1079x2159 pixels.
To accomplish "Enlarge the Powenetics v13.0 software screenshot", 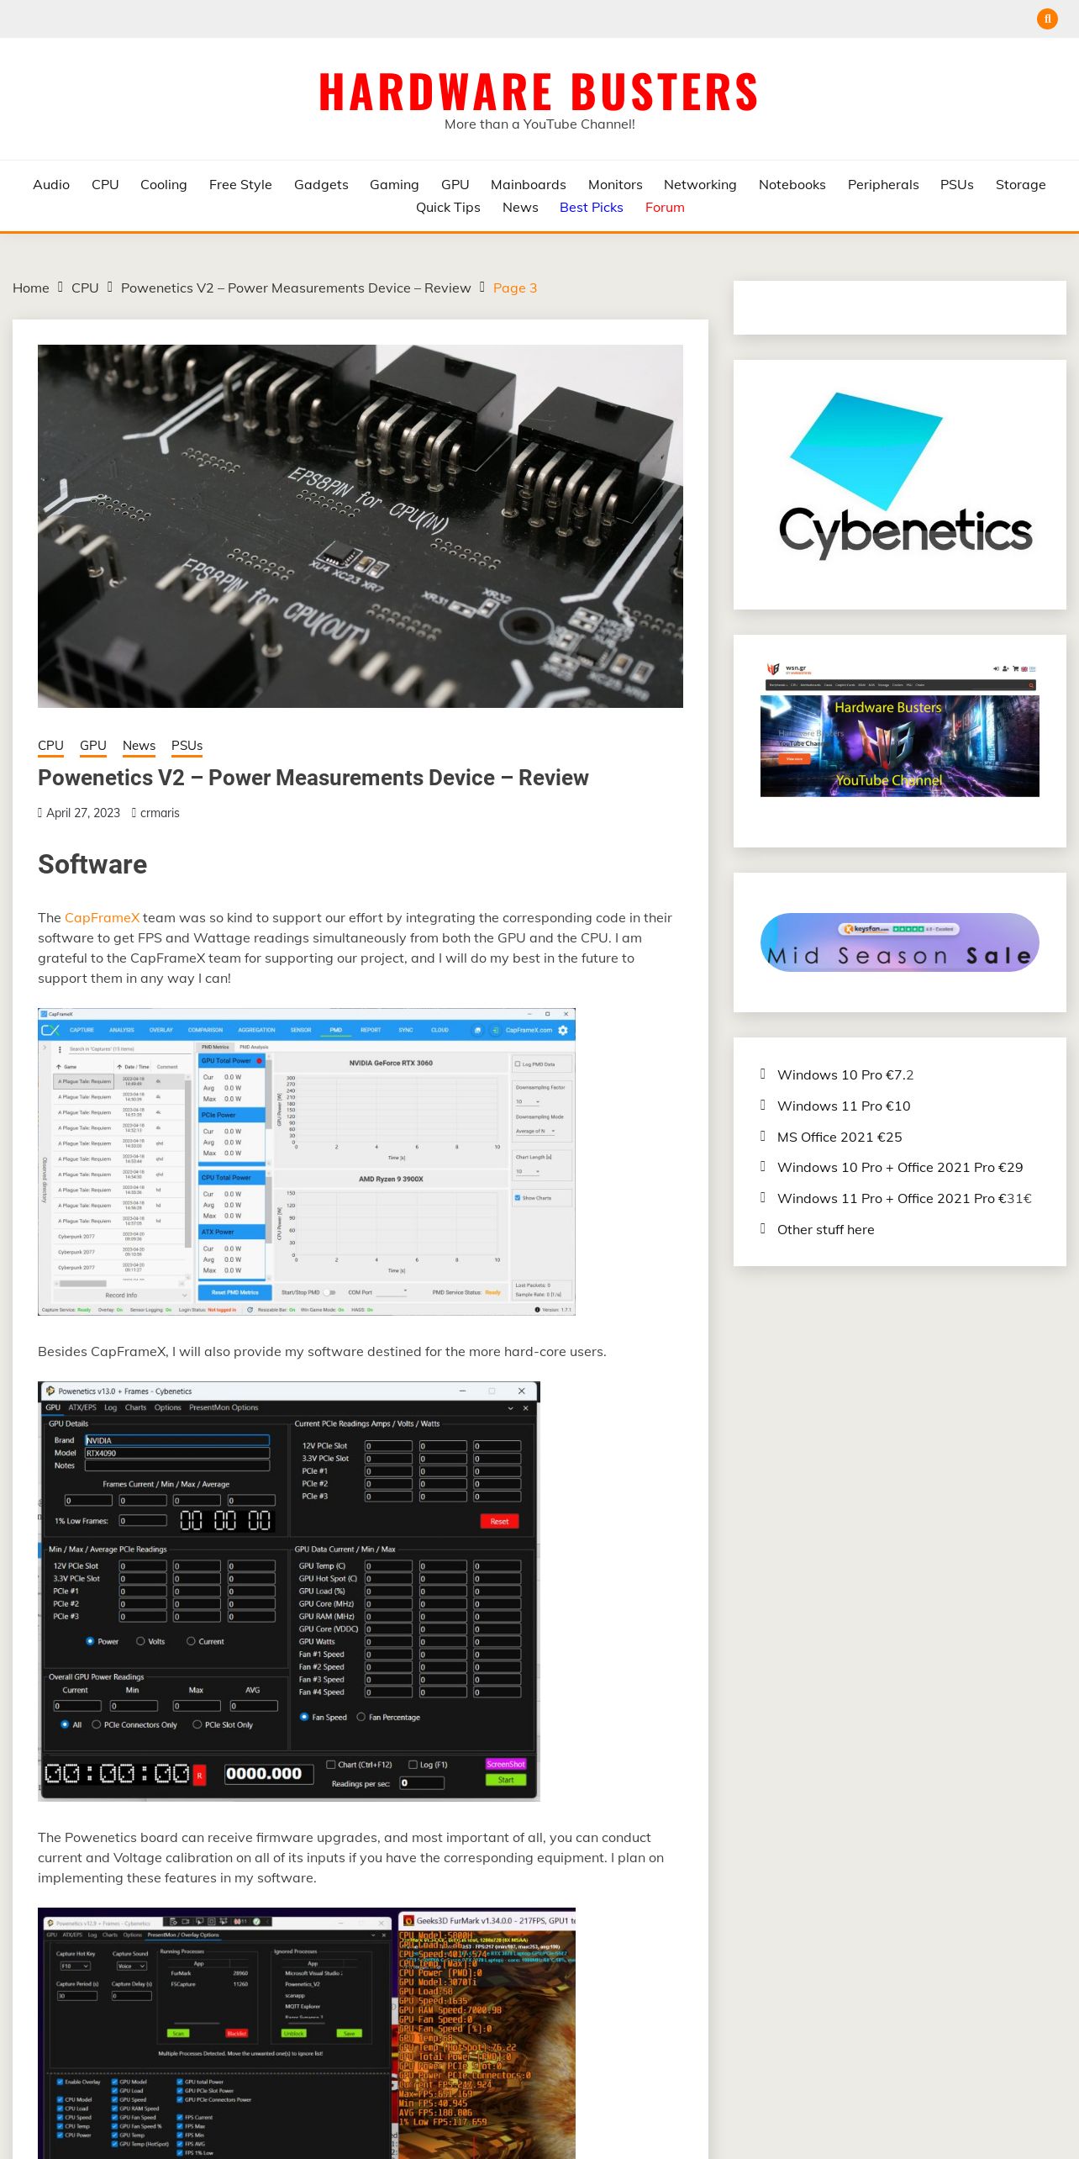I will [x=289, y=1591].
